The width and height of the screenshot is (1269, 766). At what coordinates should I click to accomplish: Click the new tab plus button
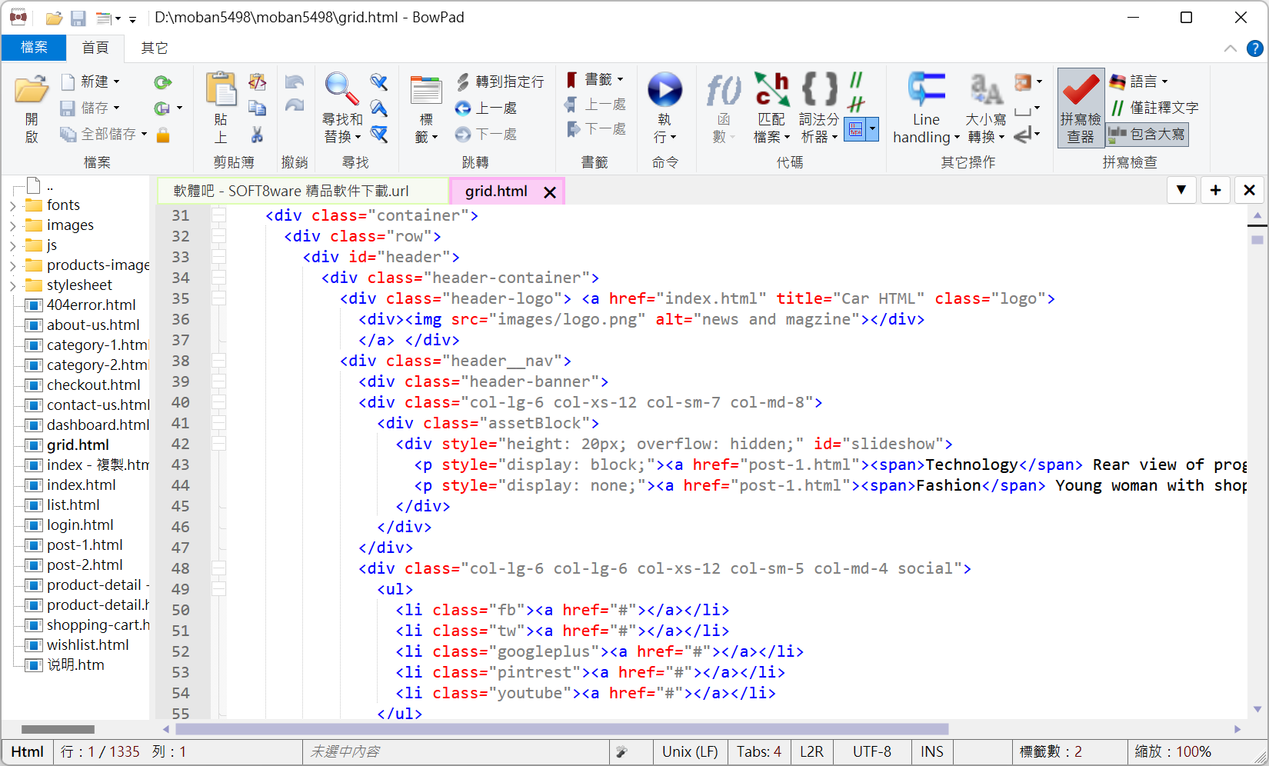(x=1215, y=190)
